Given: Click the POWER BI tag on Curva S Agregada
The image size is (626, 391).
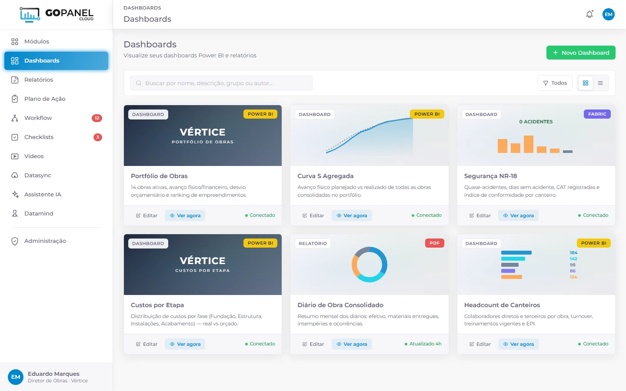Looking at the screenshot, I should [x=427, y=114].
